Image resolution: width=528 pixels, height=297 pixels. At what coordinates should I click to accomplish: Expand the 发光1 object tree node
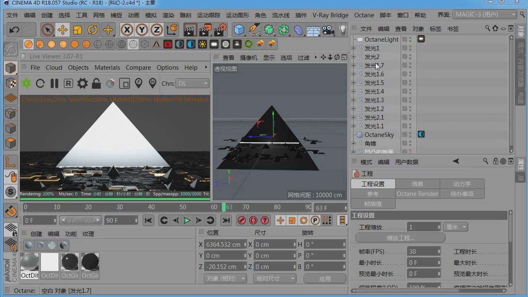pos(353,48)
